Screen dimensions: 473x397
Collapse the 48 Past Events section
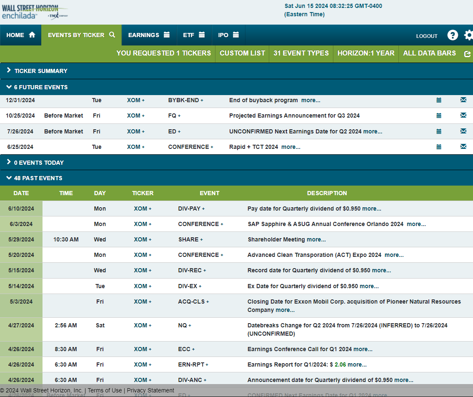[237, 178]
